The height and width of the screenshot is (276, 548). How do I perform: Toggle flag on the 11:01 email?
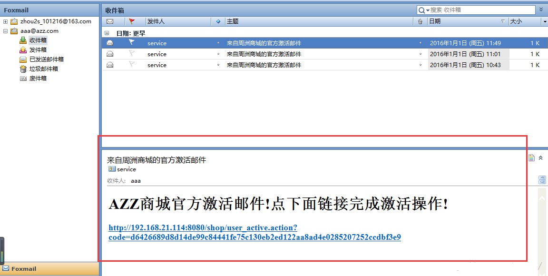pos(131,53)
